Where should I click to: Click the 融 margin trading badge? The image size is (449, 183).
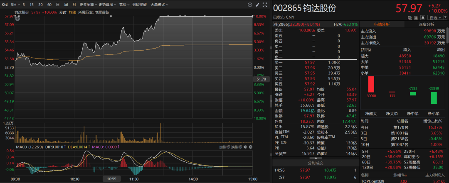click(x=410, y=18)
